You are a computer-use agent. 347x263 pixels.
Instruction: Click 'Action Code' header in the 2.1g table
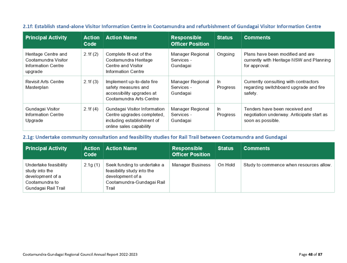92,151
